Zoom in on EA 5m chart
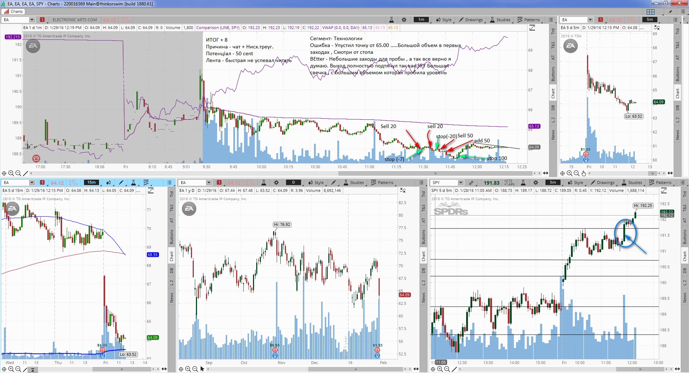689x373 pixels. [x=570, y=173]
